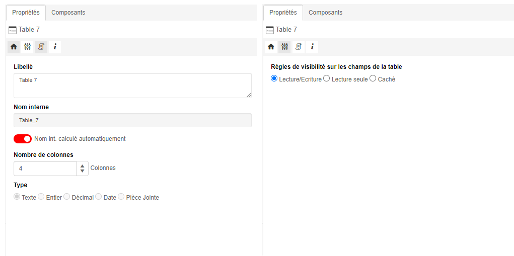514x256 pixels.
Task: Choose the 'Caché' visibility option
Action: point(373,79)
